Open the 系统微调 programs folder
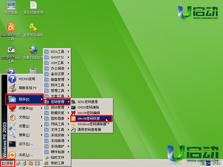The width and height of the screenshot is (223, 167). pos(57,141)
